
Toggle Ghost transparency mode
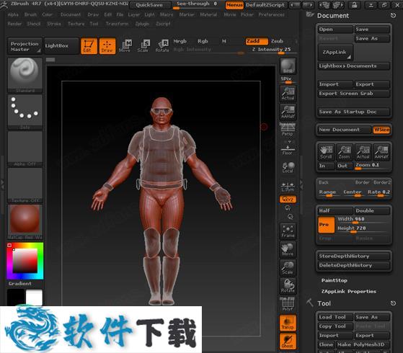(x=288, y=341)
